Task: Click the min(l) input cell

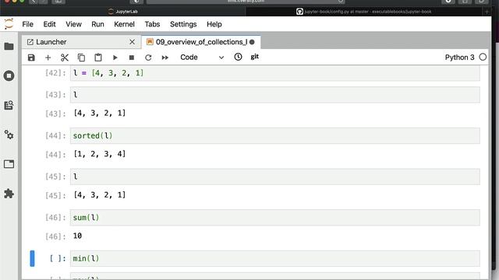Action: 275,258
